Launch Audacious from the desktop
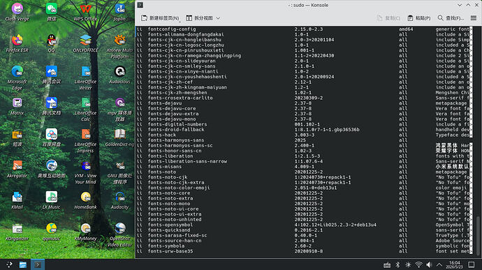 point(119,72)
